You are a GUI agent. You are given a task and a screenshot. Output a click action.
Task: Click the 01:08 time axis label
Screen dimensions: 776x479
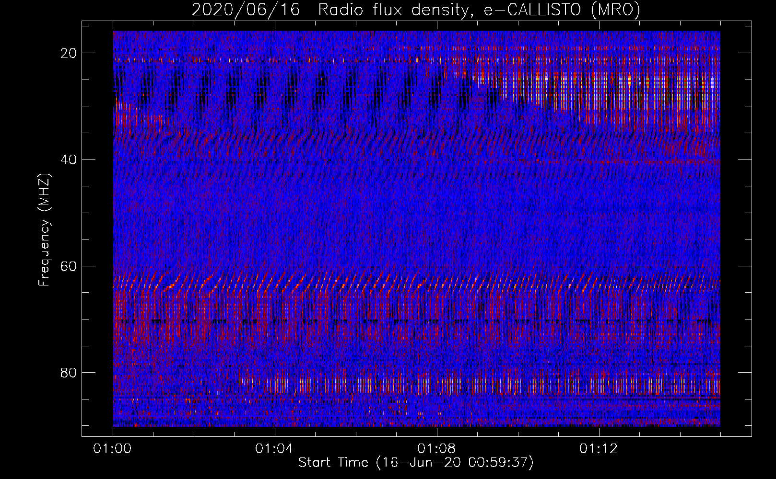(x=436, y=448)
